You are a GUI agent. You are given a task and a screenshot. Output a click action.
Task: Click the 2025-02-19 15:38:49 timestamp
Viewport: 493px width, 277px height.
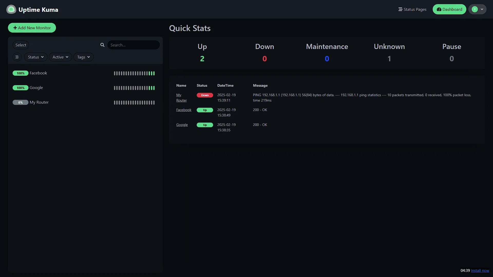(x=226, y=113)
